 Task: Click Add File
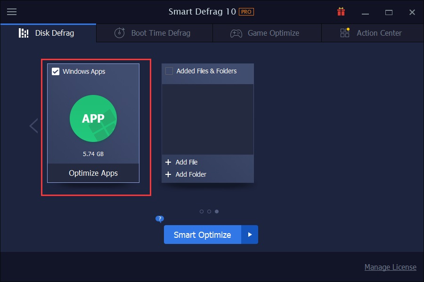tap(186, 162)
